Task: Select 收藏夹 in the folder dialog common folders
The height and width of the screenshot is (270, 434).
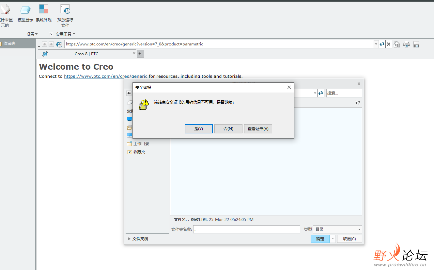Action: tap(136, 152)
